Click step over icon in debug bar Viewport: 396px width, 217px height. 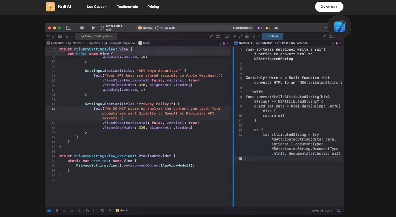click(x=65, y=210)
